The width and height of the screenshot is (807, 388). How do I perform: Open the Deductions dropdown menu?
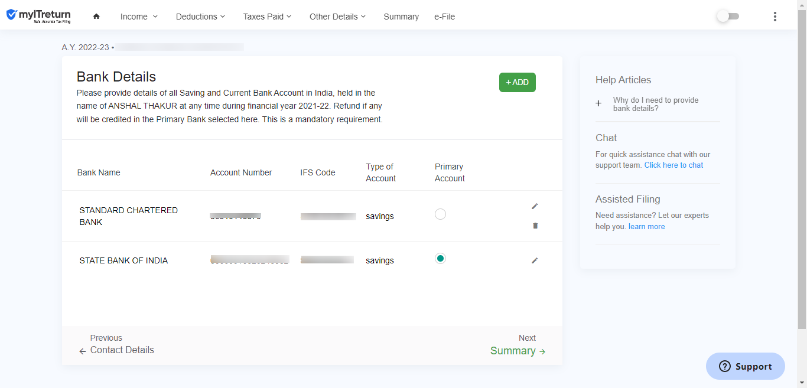pyautogui.click(x=200, y=17)
